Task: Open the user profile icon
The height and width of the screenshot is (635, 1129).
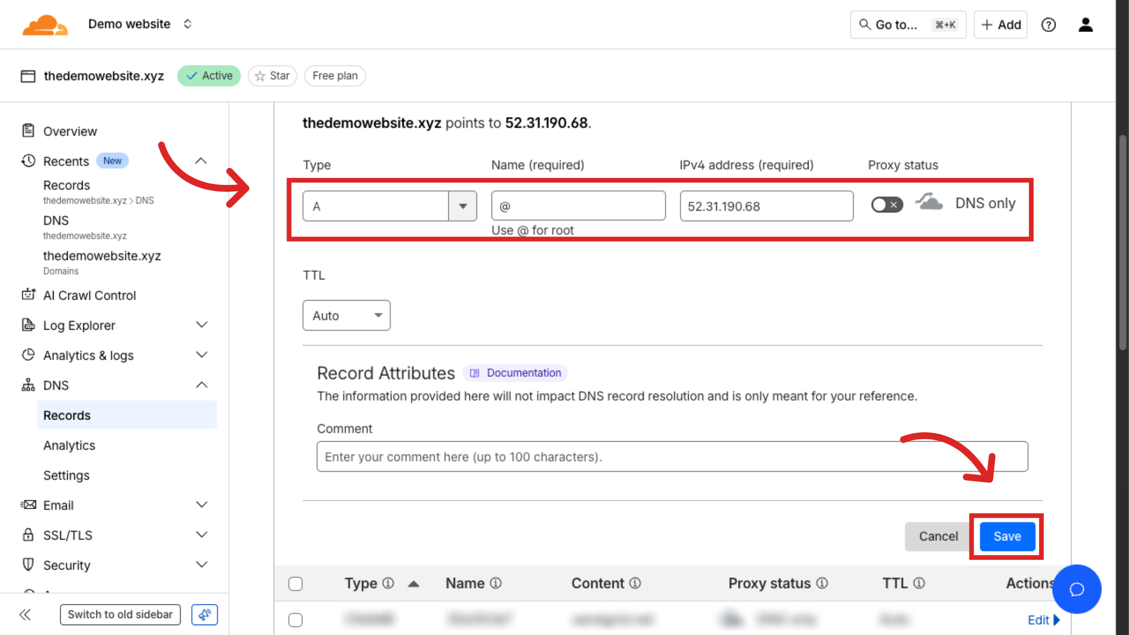Action: coord(1085,24)
